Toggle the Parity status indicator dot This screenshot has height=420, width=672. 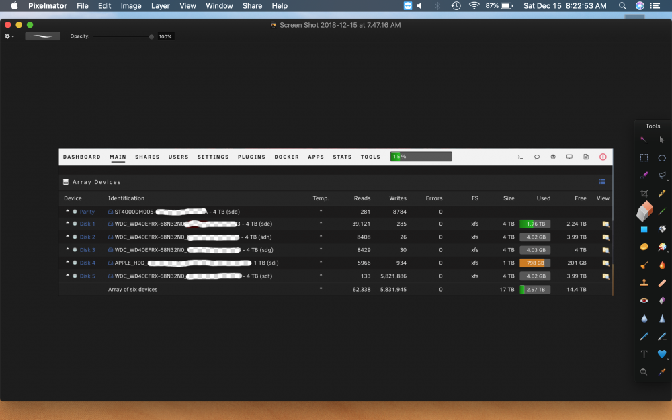(75, 212)
